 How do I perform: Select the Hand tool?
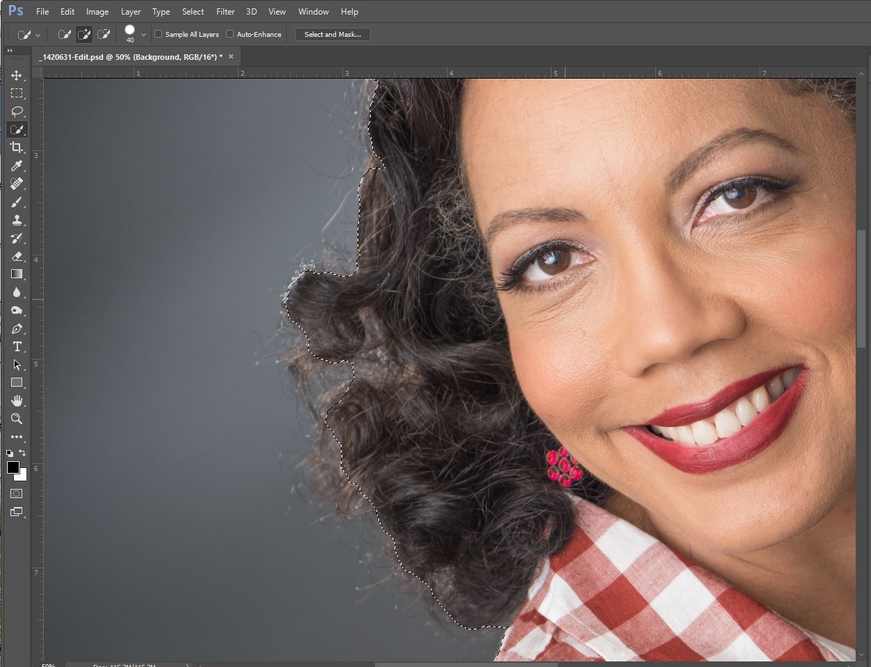17,401
